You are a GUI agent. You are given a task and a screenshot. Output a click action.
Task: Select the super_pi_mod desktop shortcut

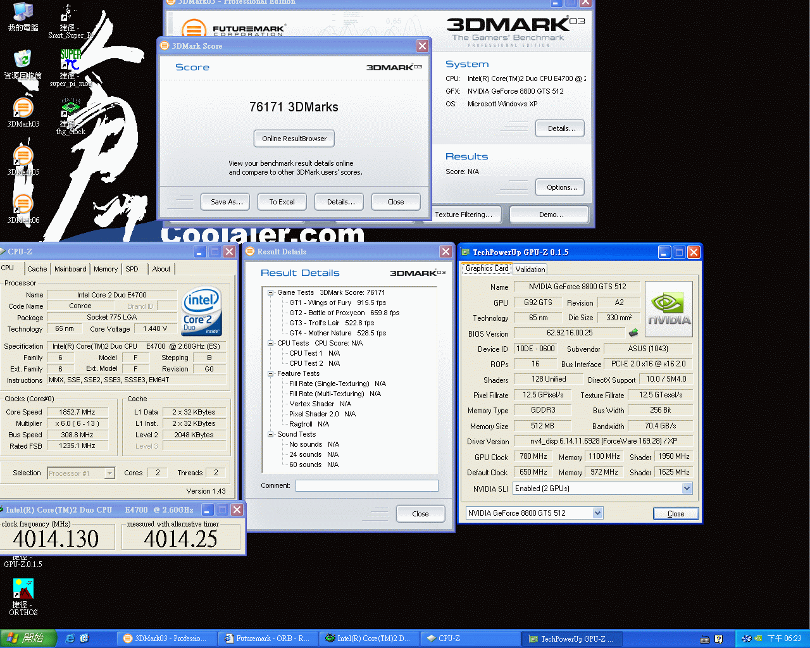[x=71, y=68]
